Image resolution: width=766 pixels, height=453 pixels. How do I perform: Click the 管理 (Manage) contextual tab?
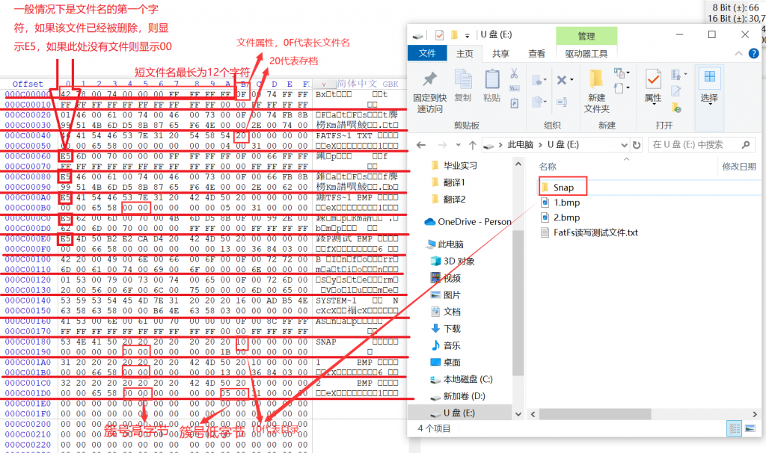(586, 36)
